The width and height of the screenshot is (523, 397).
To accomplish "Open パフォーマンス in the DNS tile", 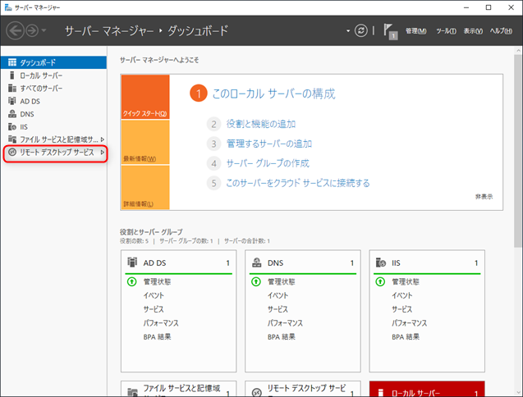I will [x=285, y=323].
